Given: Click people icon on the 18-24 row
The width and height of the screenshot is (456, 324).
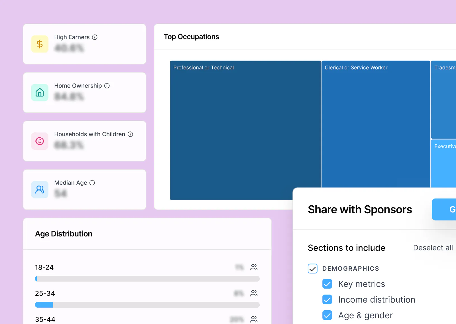Looking at the screenshot, I should 254,267.
